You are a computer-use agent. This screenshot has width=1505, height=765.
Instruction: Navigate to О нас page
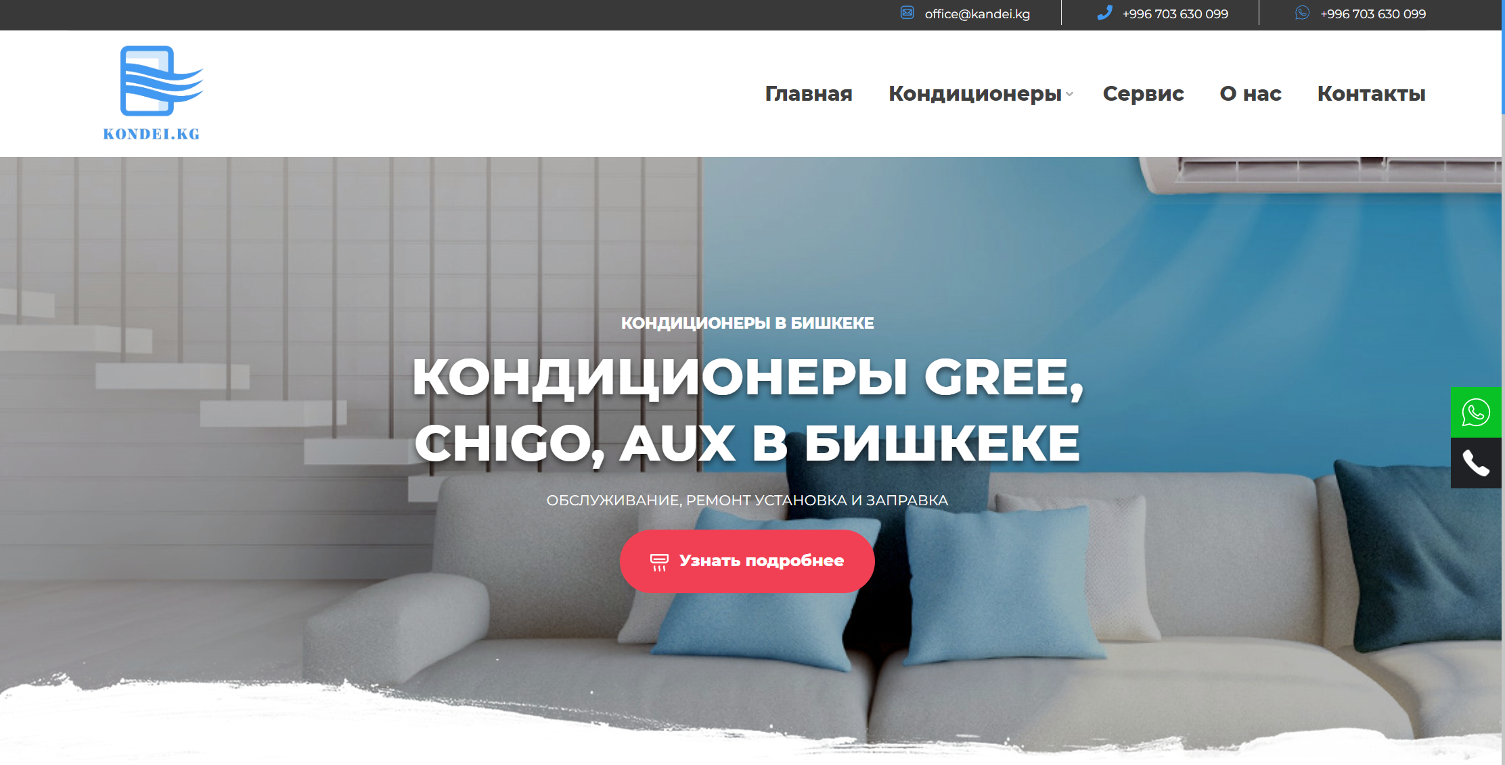(x=1251, y=93)
